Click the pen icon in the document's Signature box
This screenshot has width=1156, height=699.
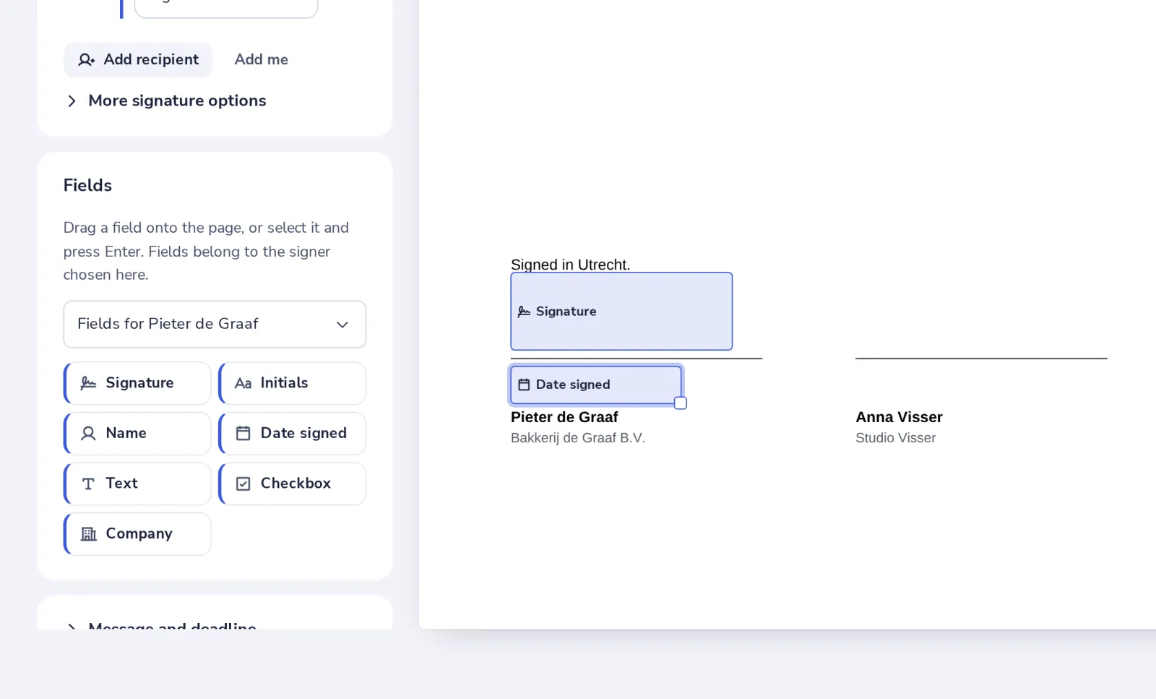[x=524, y=312]
